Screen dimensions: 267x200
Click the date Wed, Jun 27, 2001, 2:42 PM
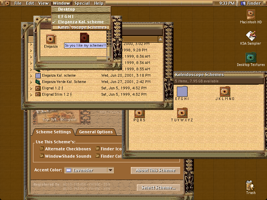[126, 82]
